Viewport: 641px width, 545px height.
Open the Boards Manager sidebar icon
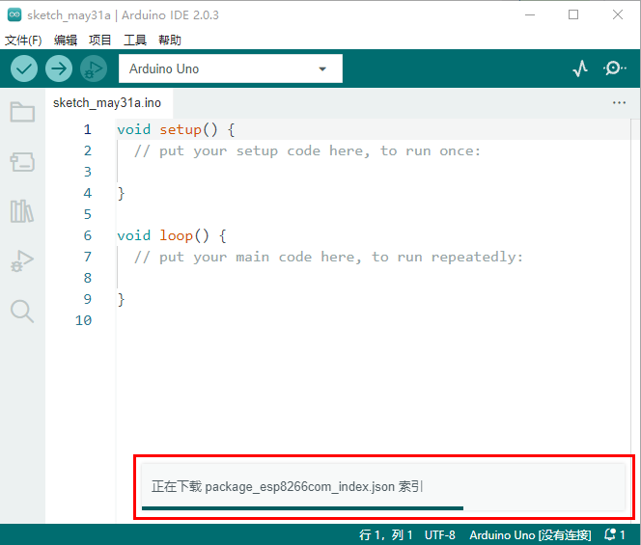(22, 162)
